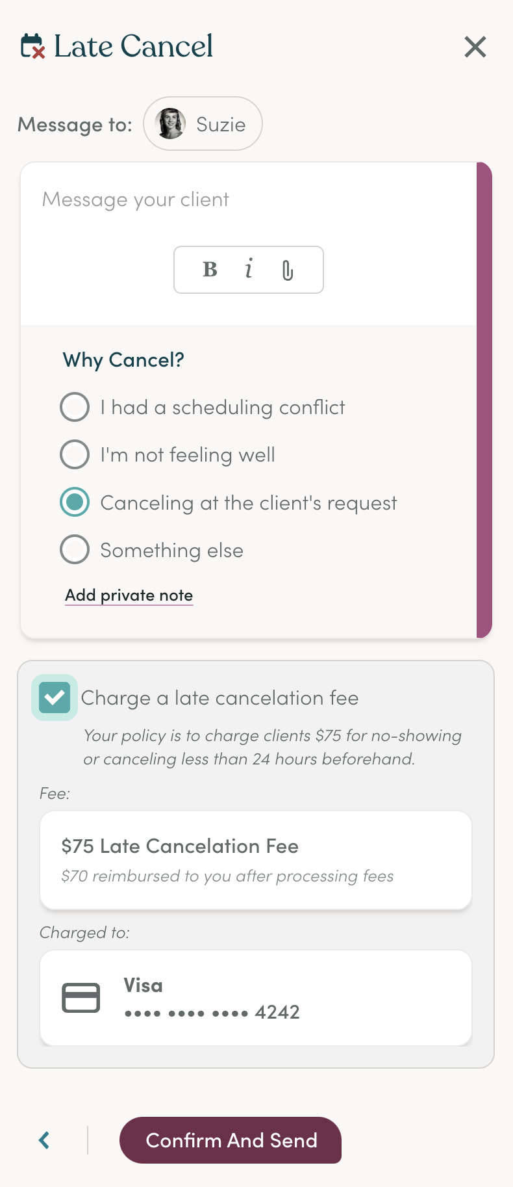Click Confirm And Send button
513x1187 pixels.
point(231,1140)
